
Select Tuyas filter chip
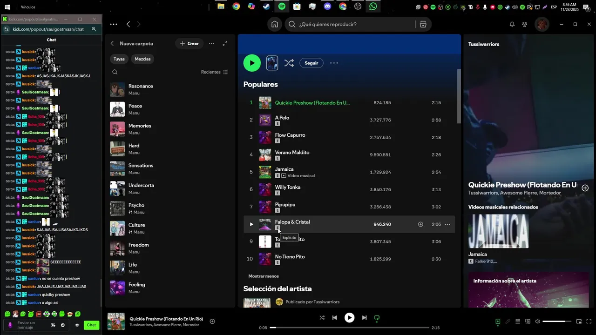click(x=119, y=59)
